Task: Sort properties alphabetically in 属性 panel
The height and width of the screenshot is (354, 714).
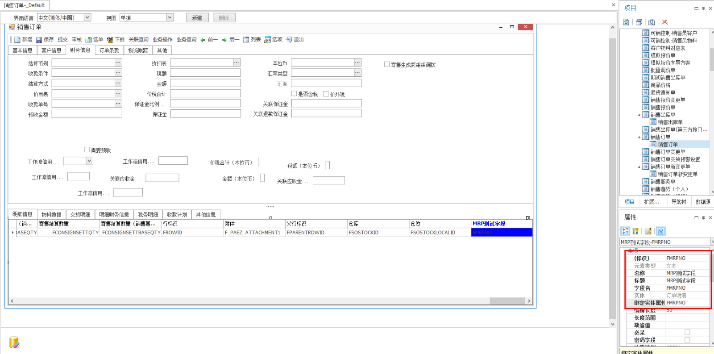Action: pyautogui.click(x=635, y=231)
